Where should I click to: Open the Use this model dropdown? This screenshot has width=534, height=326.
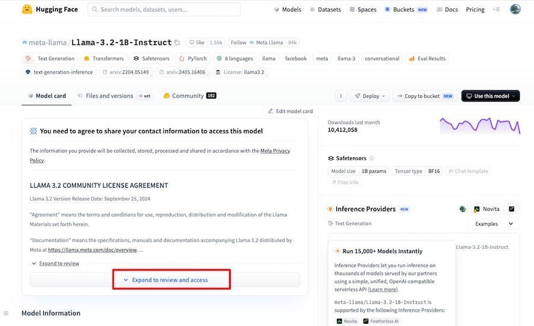click(491, 96)
